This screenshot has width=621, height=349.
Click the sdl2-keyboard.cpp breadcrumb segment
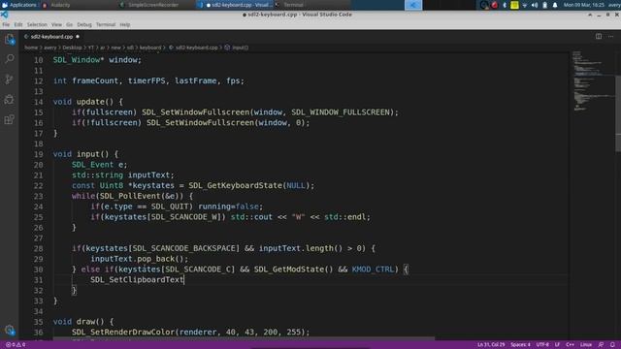coord(193,48)
